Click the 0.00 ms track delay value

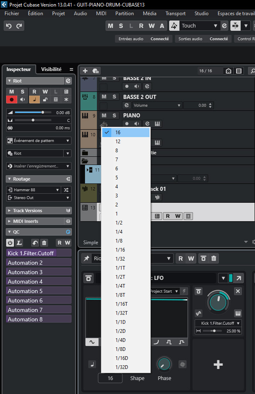pyautogui.click(x=62, y=128)
